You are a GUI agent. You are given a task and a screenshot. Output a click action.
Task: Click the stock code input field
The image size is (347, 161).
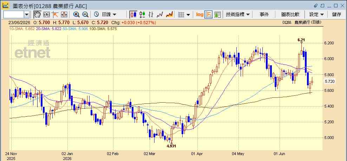[14, 15]
